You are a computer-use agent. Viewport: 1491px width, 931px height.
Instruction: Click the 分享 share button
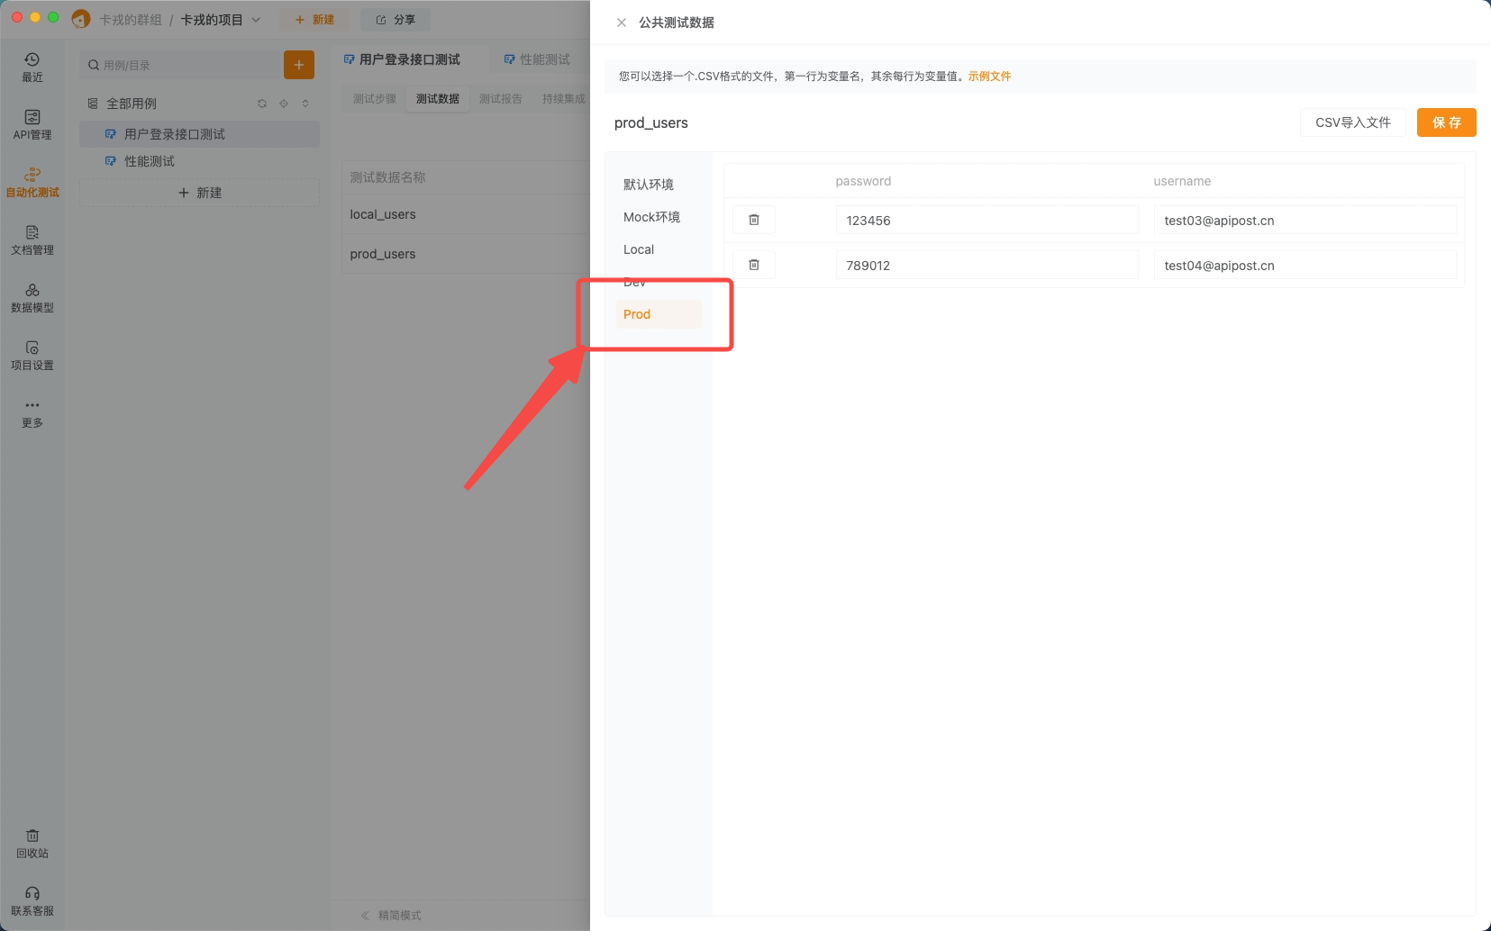[395, 19]
